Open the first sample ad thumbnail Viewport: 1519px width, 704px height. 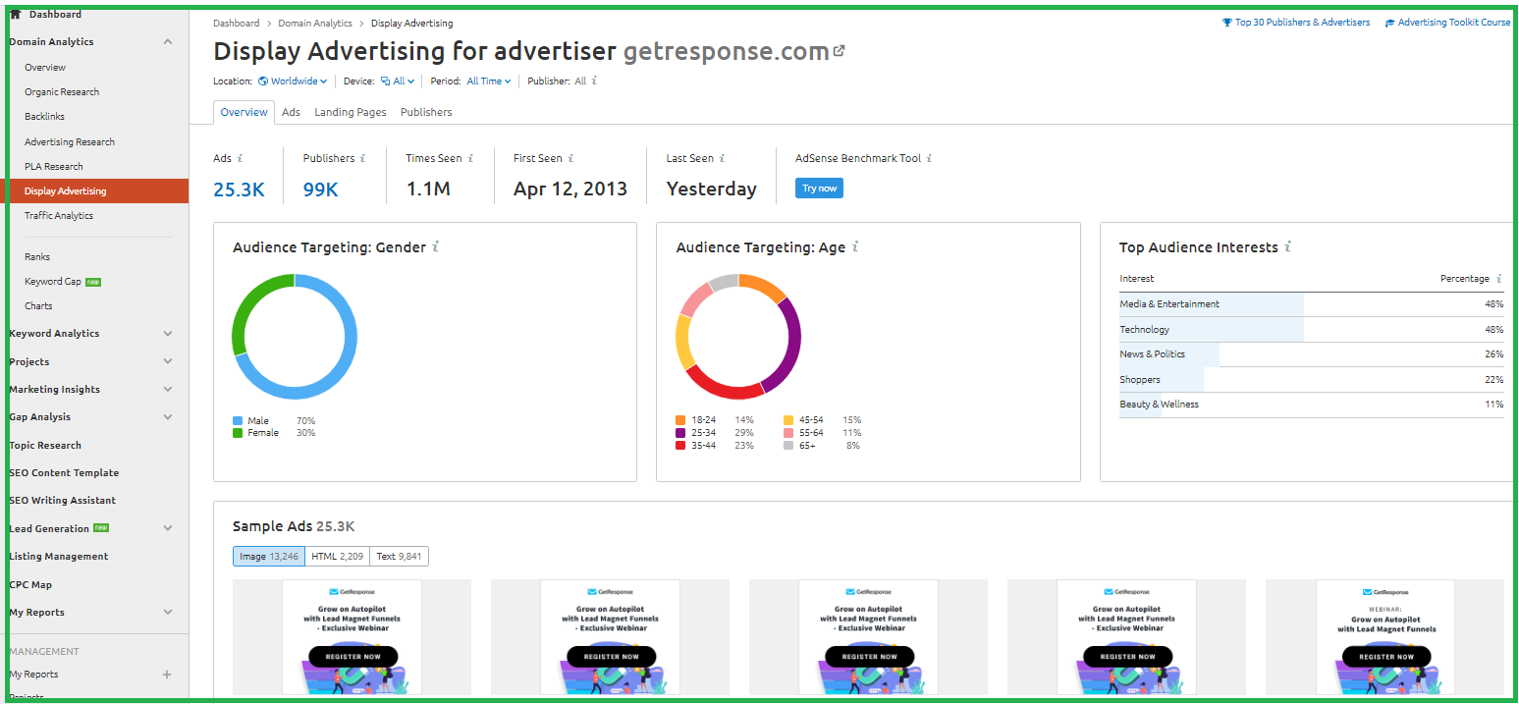352,636
